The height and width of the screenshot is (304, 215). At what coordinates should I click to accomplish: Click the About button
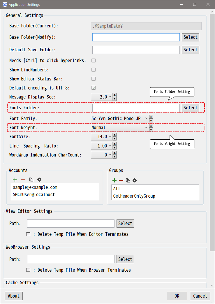(x=14, y=296)
